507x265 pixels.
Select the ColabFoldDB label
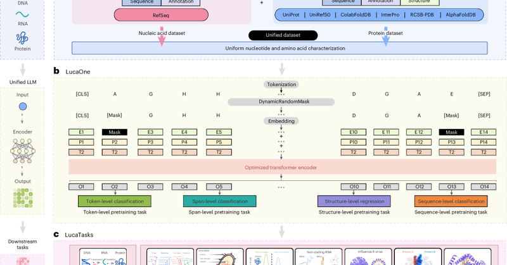[x=356, y=15]
